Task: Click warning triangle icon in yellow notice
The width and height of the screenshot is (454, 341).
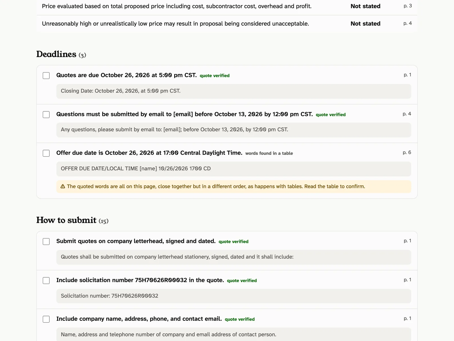Action: 63,186
